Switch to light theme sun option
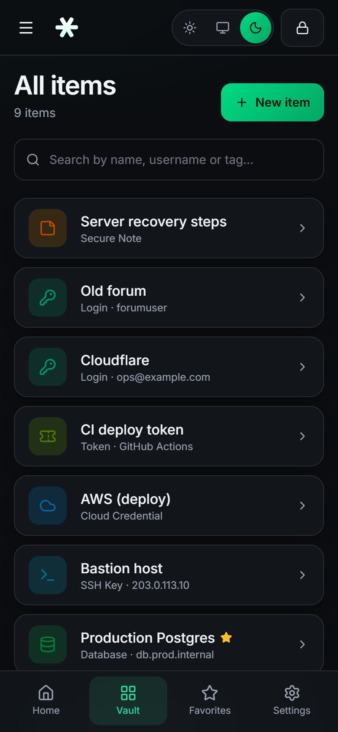The width and height of the screenshot is (338, 732). point(190,28)
